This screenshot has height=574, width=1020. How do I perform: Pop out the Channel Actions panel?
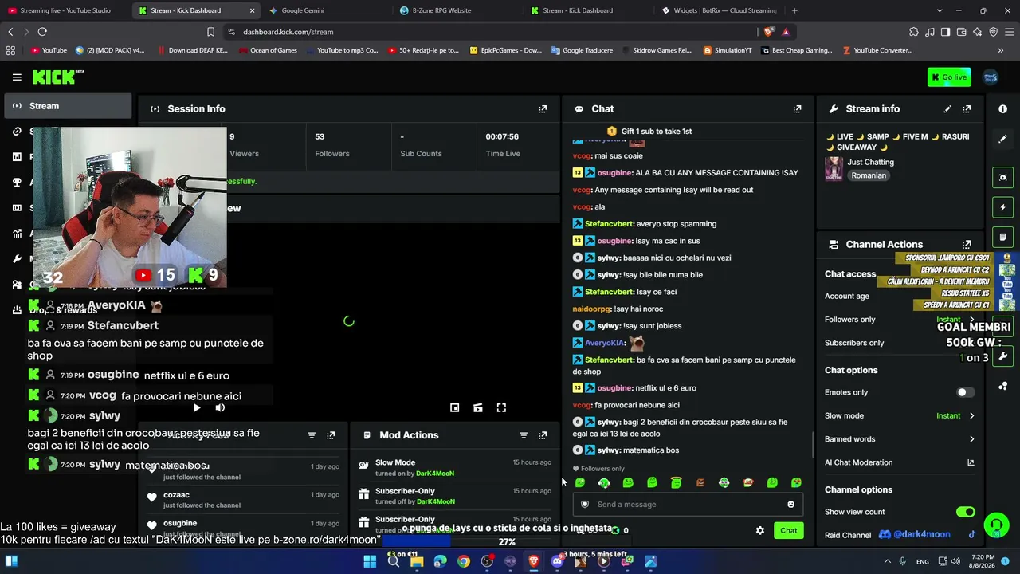pyautogui.click(x=967, y=245)
